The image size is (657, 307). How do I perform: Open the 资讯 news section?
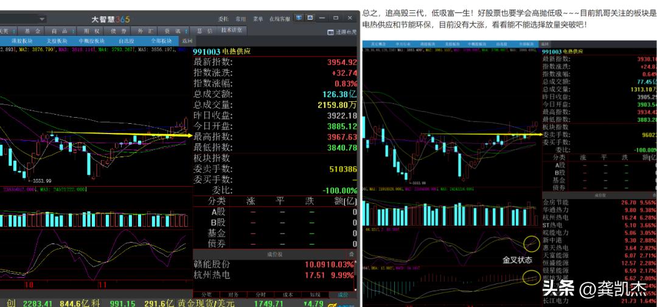coord(173,31)
